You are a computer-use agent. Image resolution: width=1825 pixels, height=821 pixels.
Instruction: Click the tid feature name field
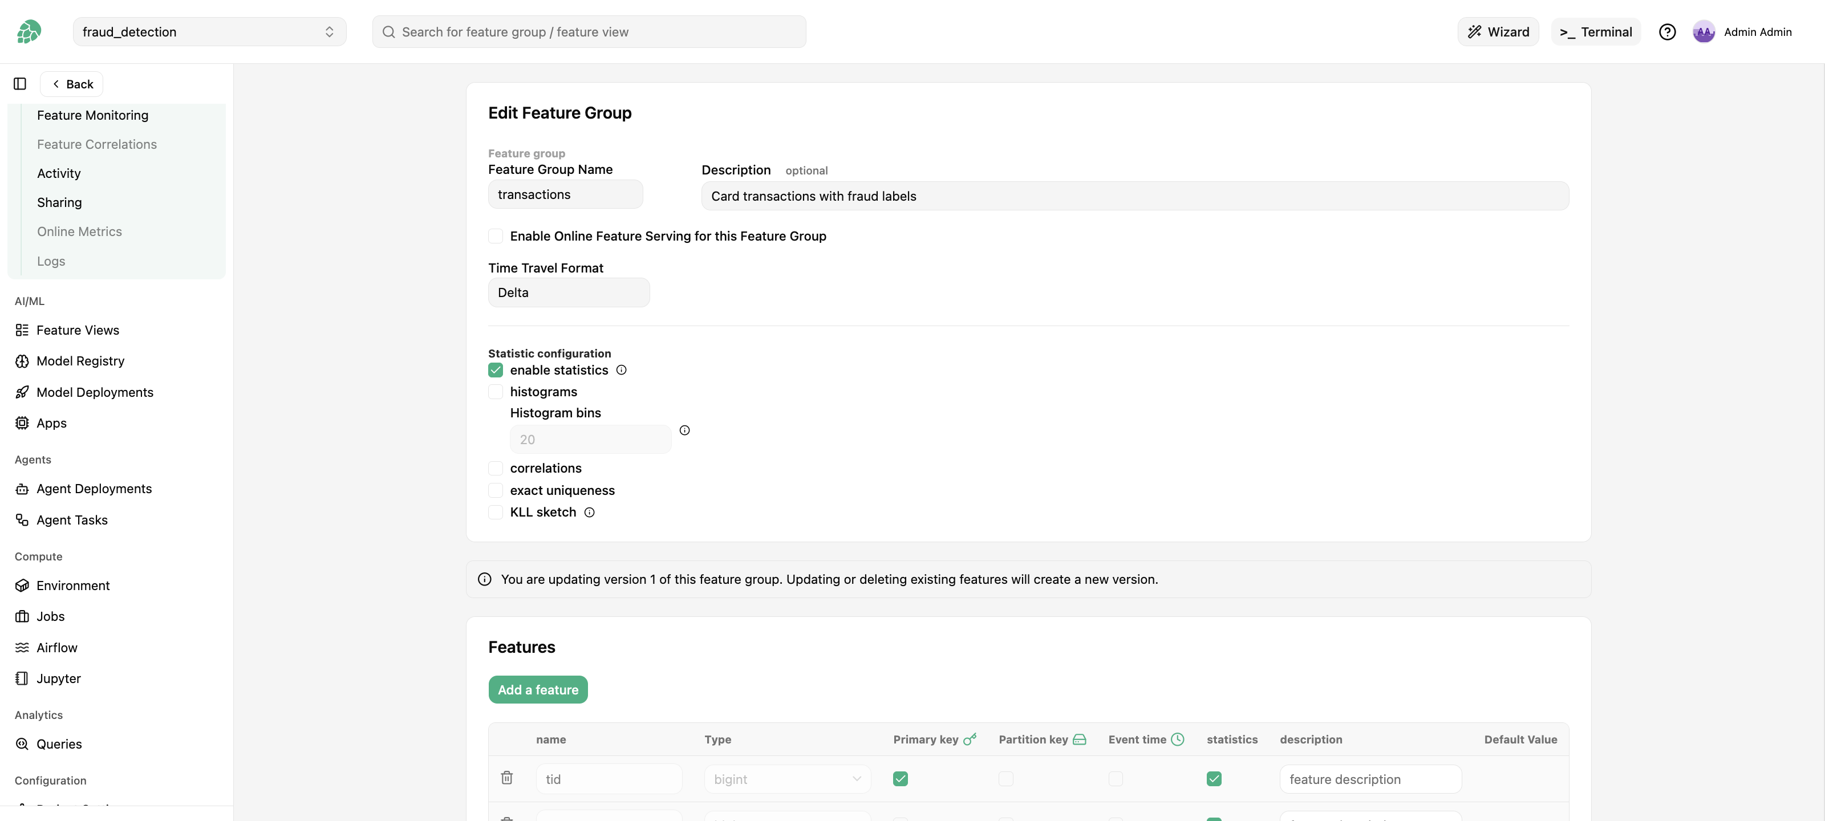(609, 779)
